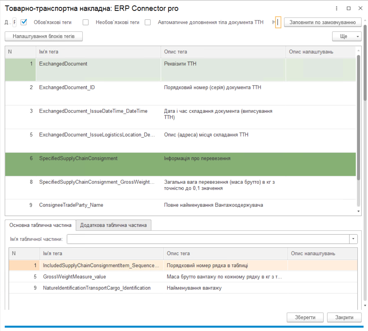Click the upper table vertical scrollbar thumb
The image size is (368, 331).
tap(358, 118)
